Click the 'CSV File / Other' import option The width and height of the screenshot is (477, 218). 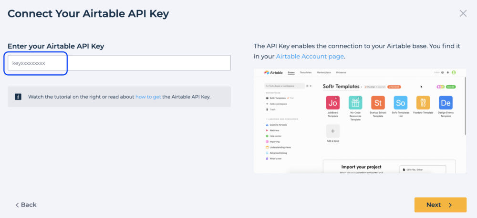(x=423, y=170)
